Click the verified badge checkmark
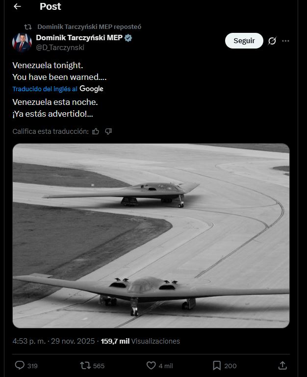This screenshot has height=377, width=307. pos(128,38)
